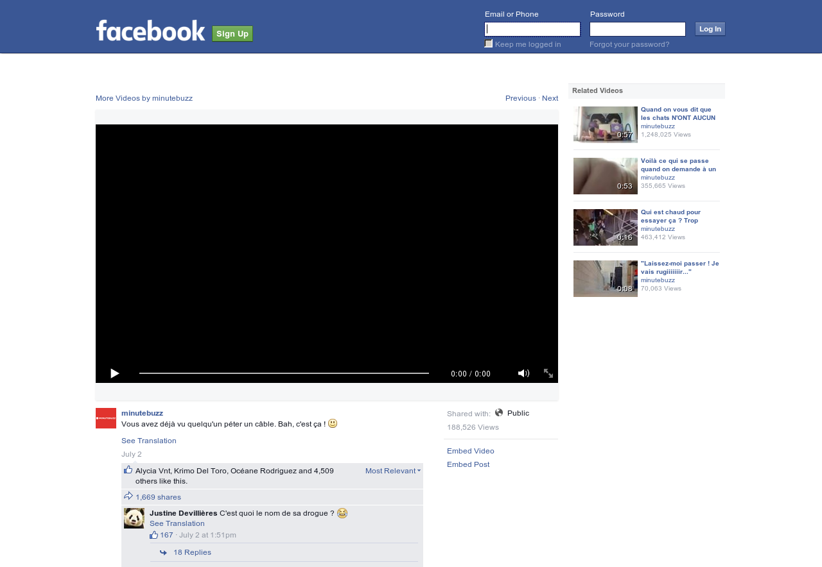
Task: Open Justine Devillières profile name
Action: [184, 513]
